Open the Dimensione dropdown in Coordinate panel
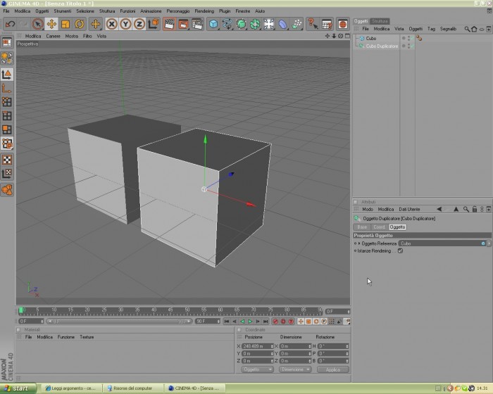493x394 pixels. pyautogui.click(x=295, y=369)
